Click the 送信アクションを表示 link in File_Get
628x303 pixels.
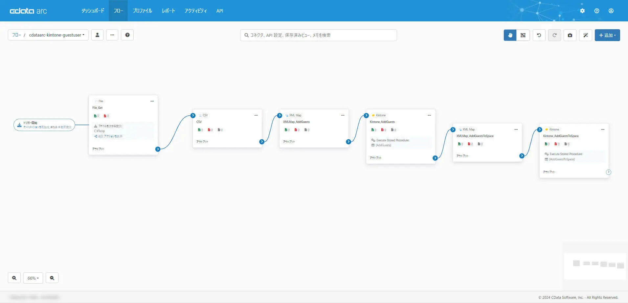coord(108,136)
